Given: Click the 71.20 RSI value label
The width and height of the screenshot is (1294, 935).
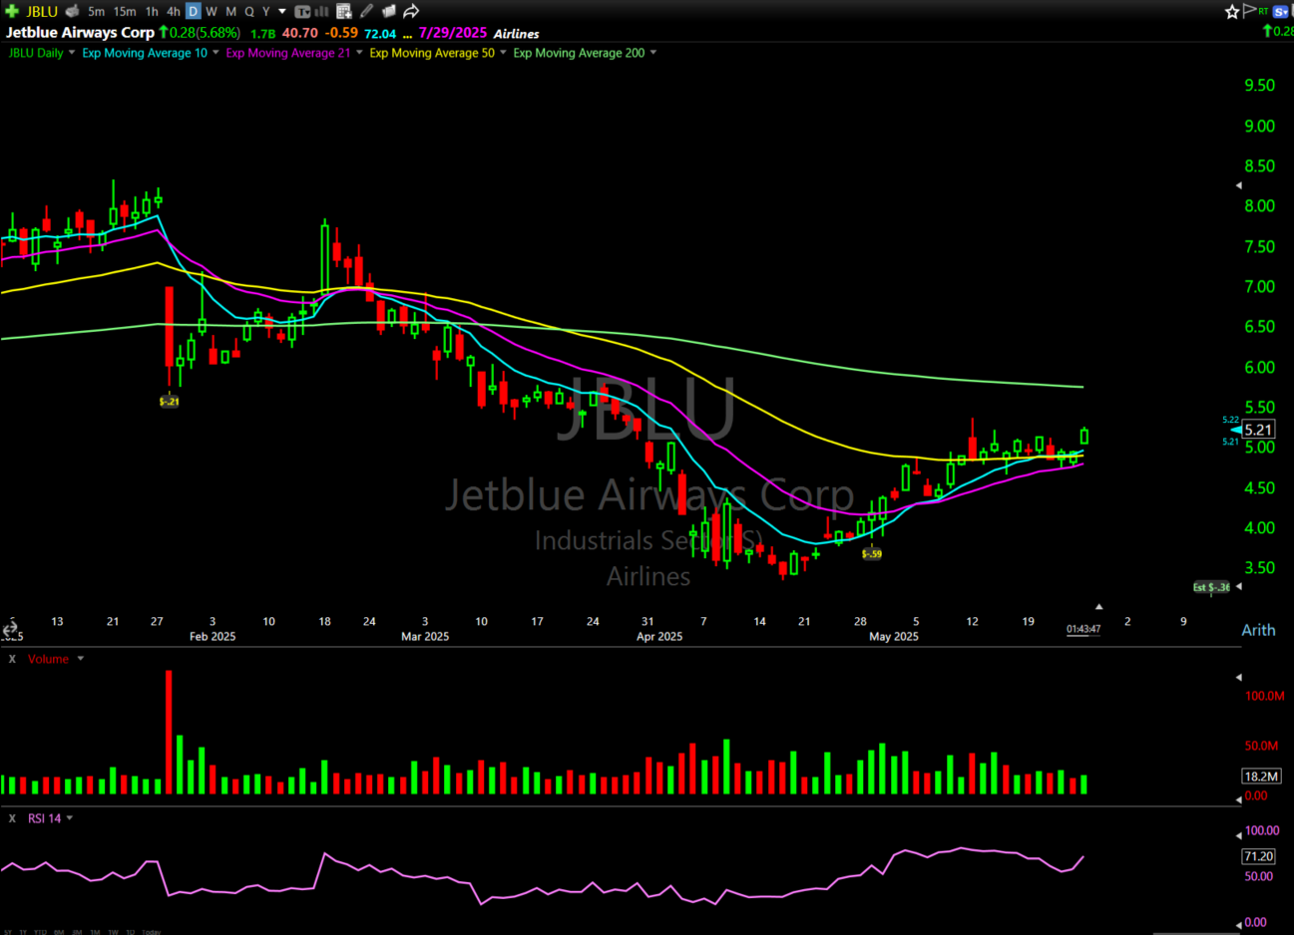Looking at the screenshot, I should pyautogui.click(x=1259, y=856).
